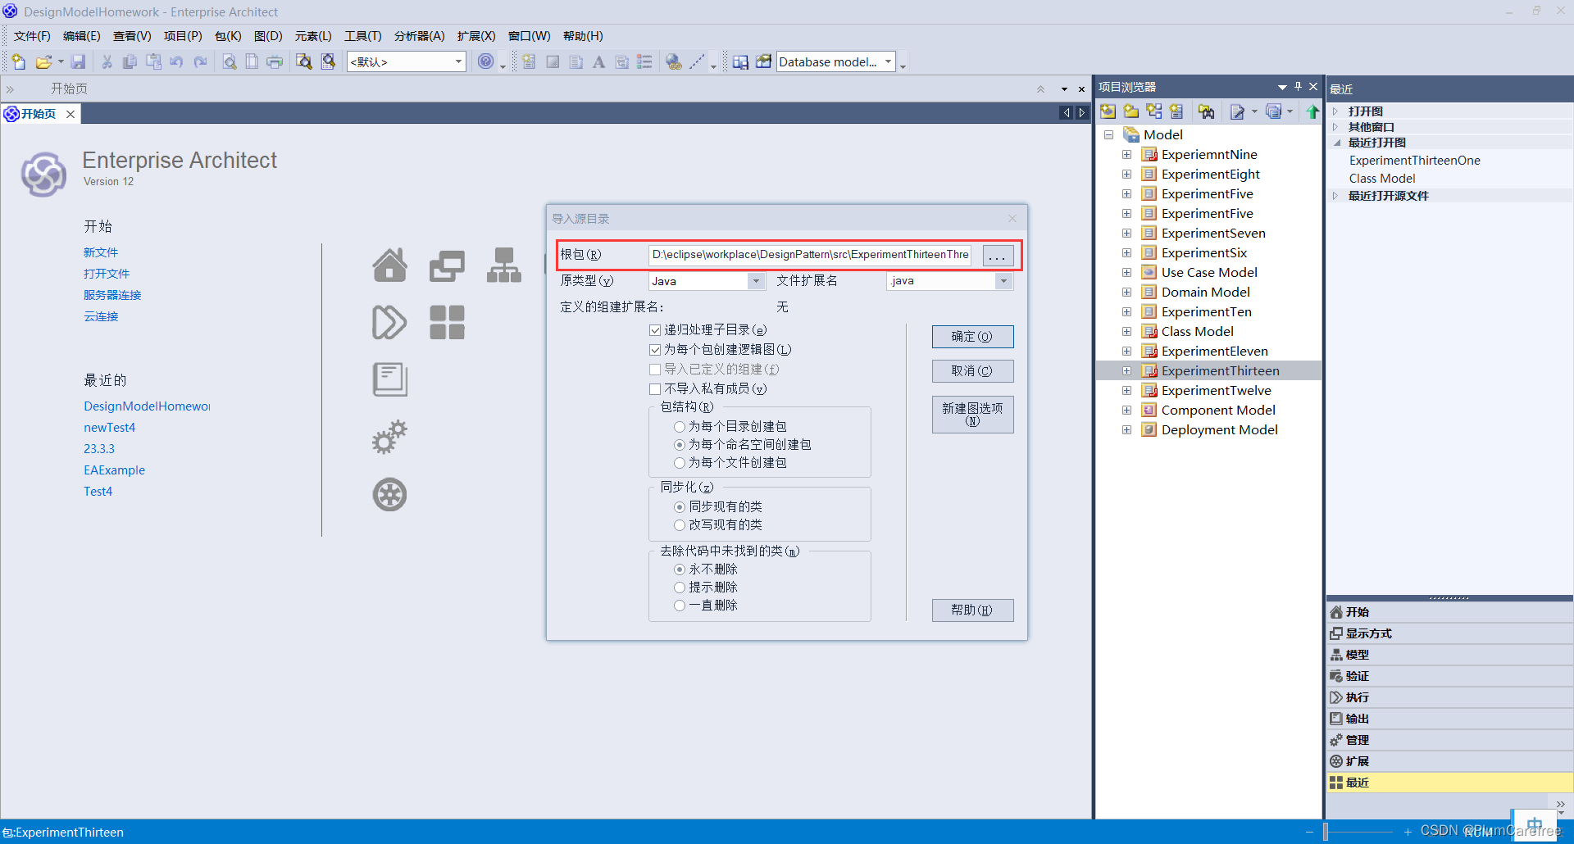
Task: Open the source type Java dropdown
Action: coord(756,281)
